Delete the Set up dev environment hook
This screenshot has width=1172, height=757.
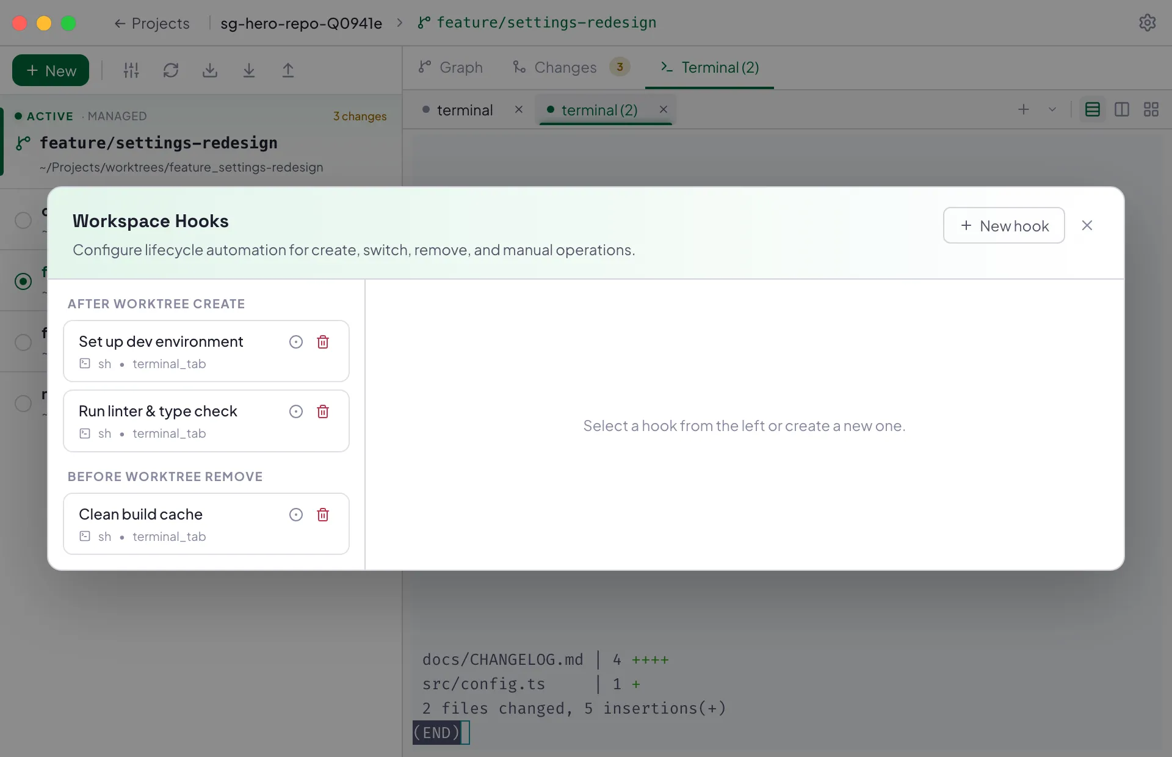323,342
